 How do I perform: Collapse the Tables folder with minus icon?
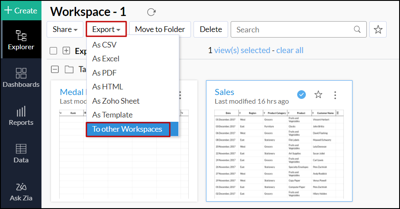coord(55,70)
